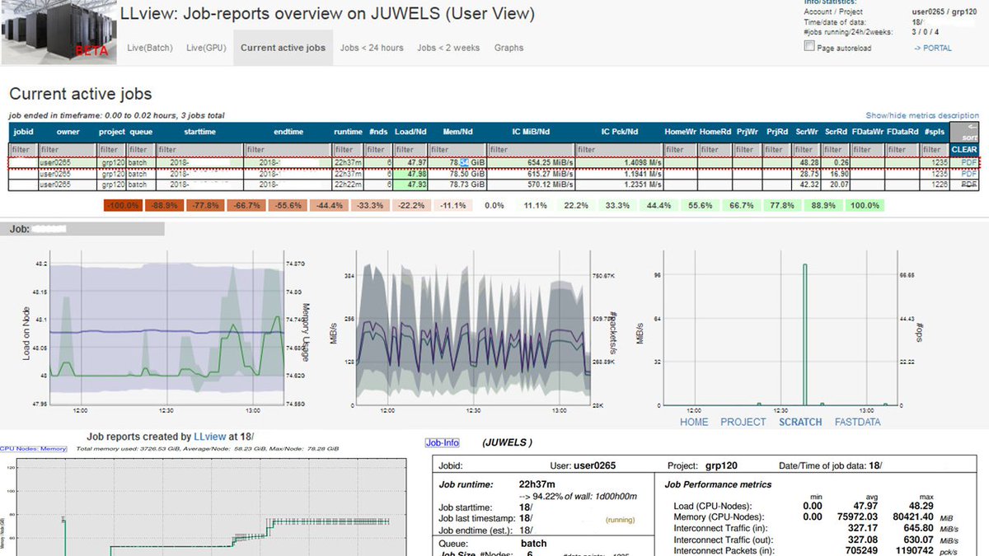Select the PROJECT filesystem graph link
The height and width of the screenshot is (556, 989).
(x=743, y=422)
